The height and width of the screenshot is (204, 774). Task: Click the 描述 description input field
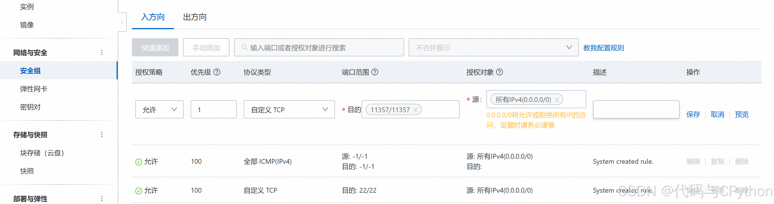point(636,109)
